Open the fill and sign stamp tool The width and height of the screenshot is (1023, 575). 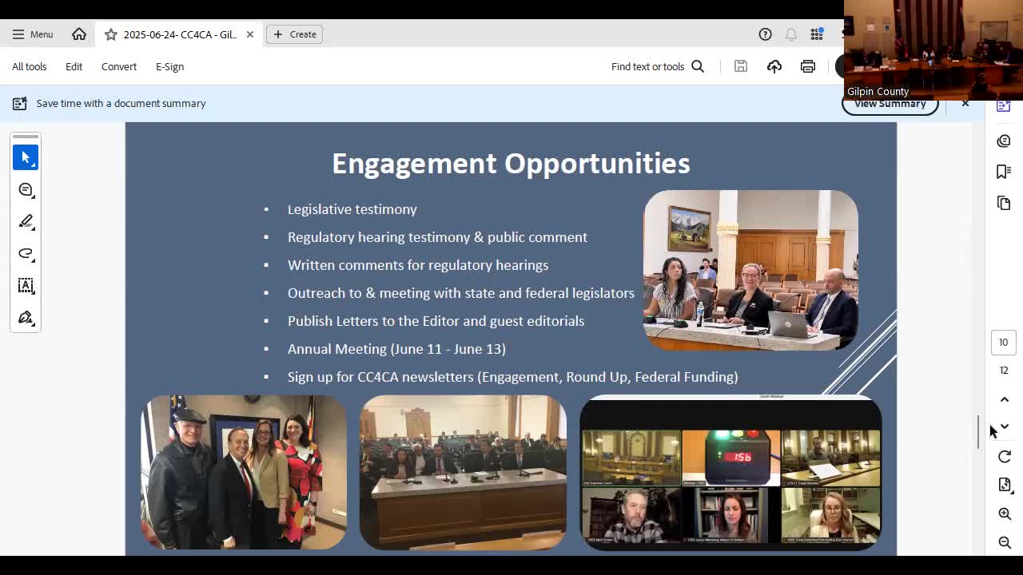(26, 318)
